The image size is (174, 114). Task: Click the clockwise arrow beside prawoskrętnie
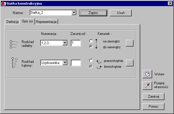tap(99, 61)
